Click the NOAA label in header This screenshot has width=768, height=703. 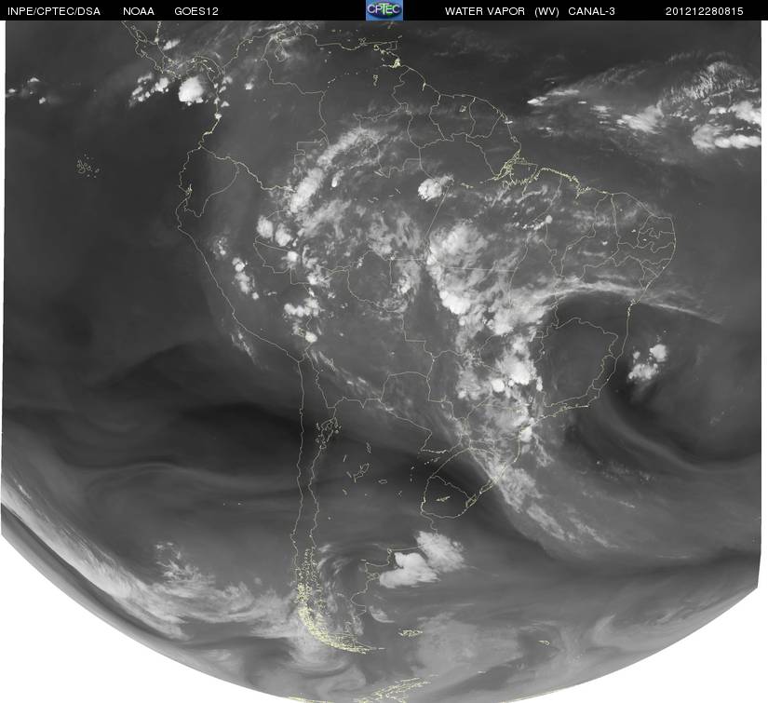139,11
